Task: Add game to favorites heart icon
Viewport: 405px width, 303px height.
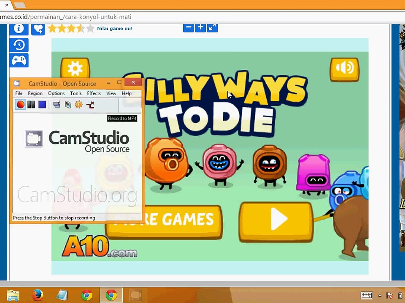Action: 38,29
